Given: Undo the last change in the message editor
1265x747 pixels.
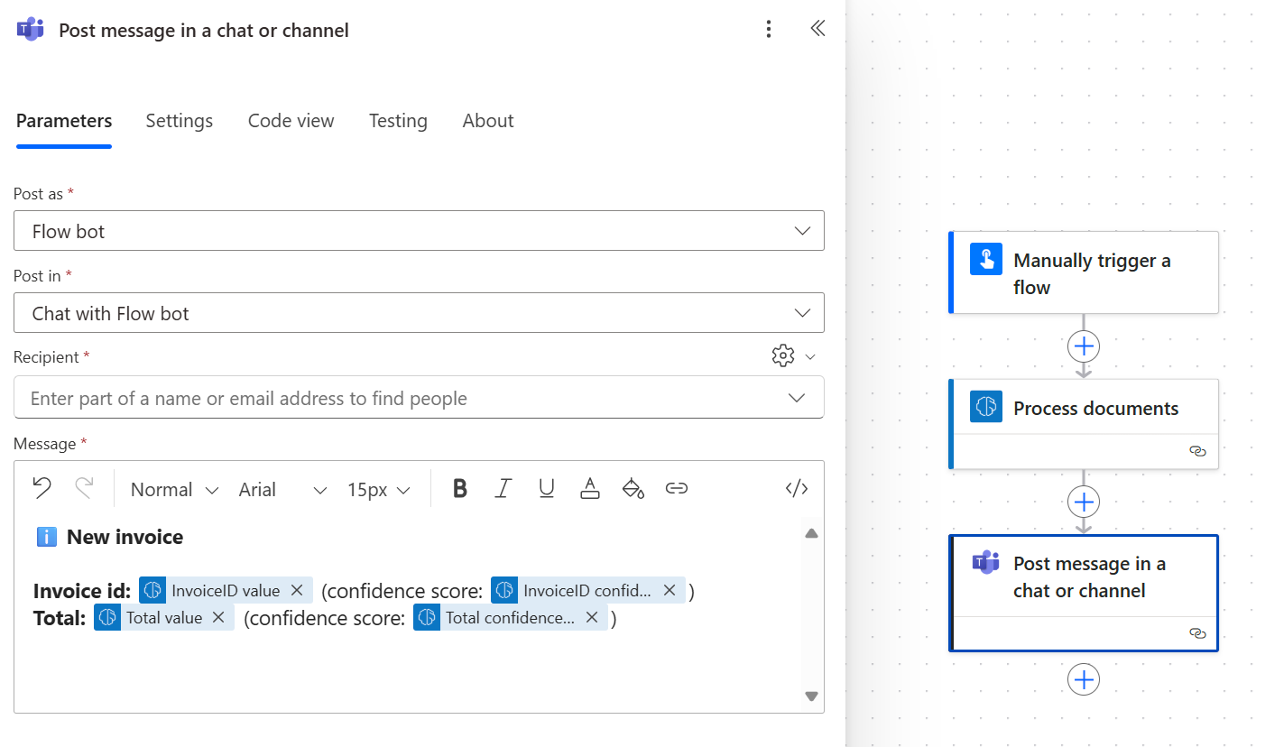Looking at the screenshot, I should [42, 488].
